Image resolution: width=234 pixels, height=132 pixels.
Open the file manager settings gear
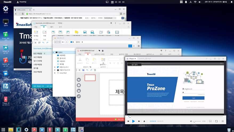[138, 46]
